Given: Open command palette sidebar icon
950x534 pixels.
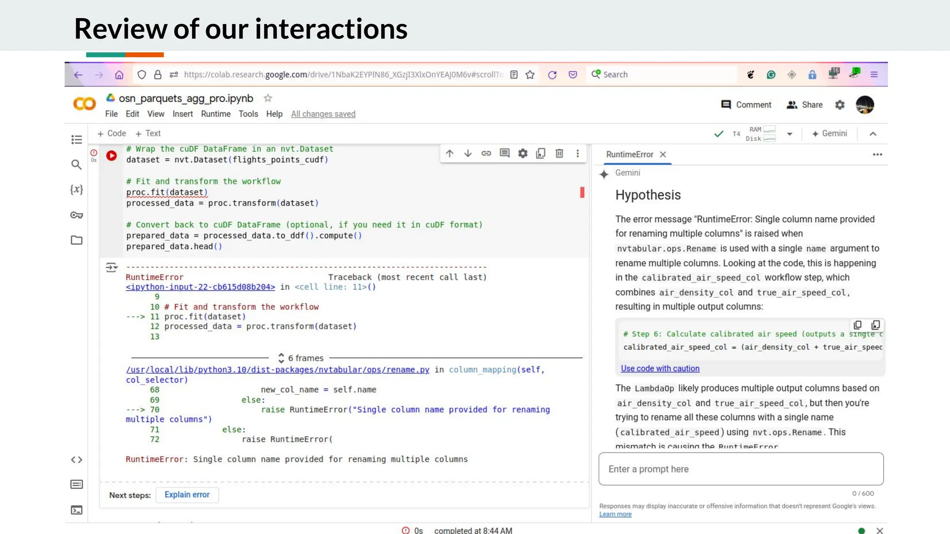Looking at the screenshot, I should (77, 484).
